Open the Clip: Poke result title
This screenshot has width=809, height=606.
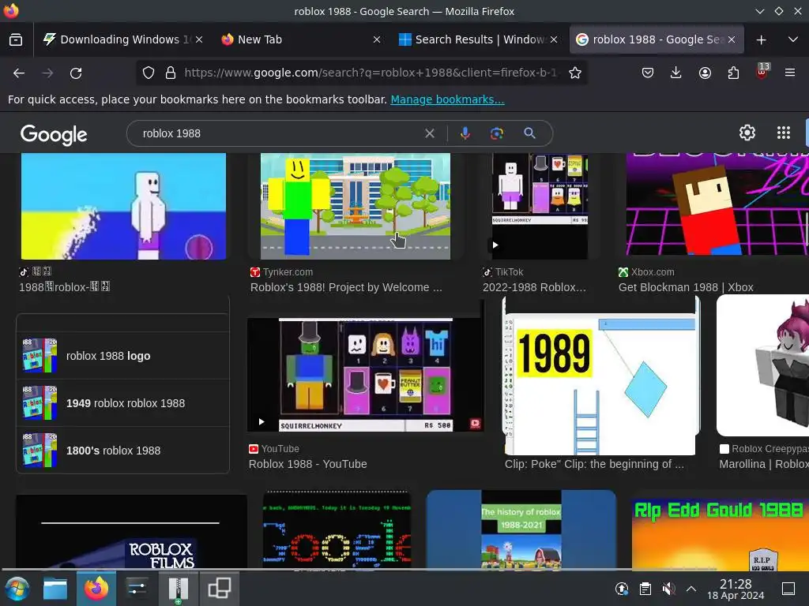point(594,464)
